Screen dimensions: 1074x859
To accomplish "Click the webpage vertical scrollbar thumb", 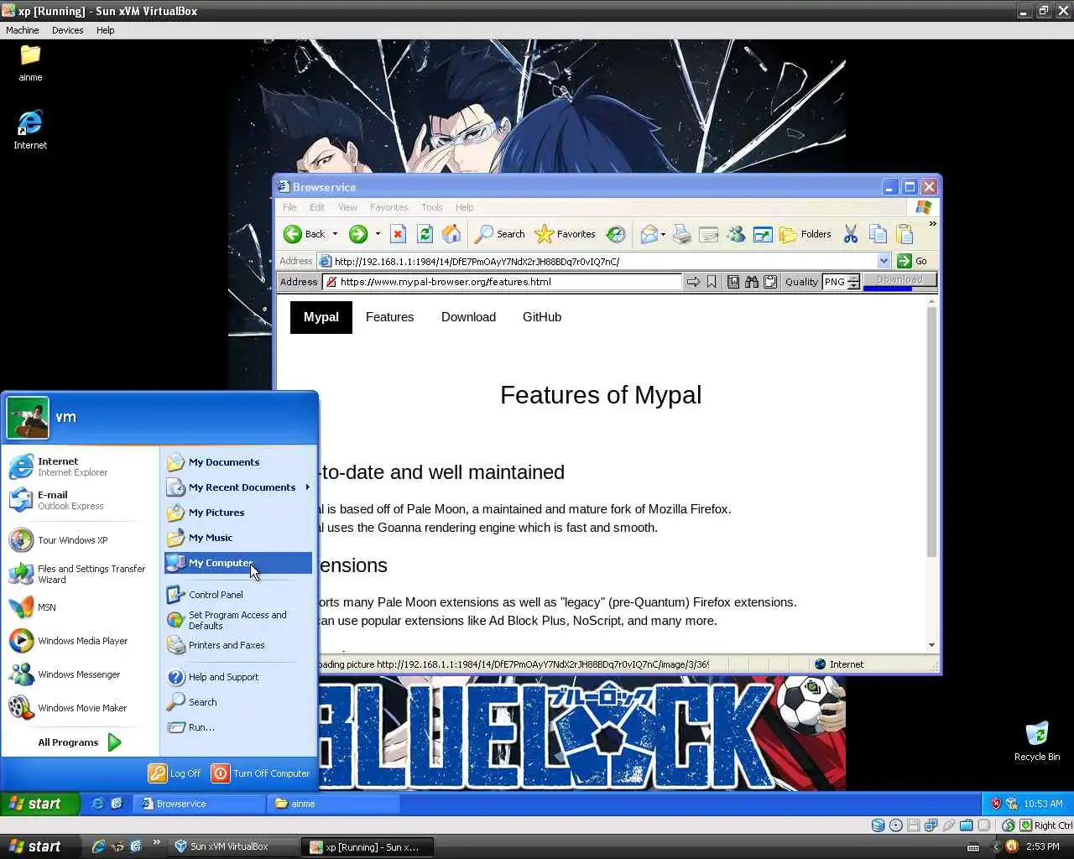I will (931, 432).
